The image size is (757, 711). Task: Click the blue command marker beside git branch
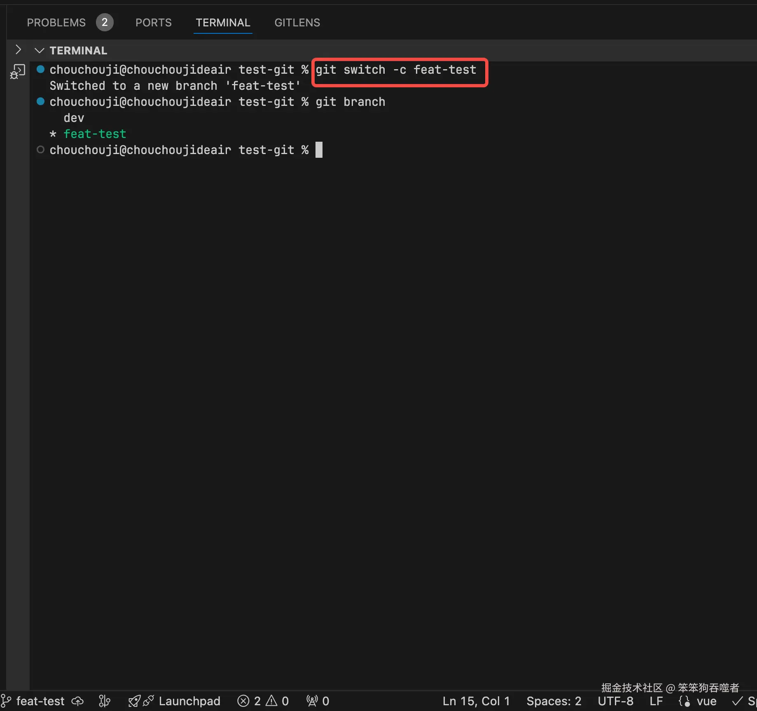pyautogui.click(x=40, y=101)
